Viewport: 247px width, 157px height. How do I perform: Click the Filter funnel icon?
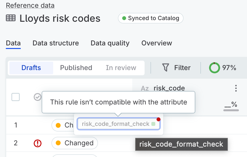166,68
